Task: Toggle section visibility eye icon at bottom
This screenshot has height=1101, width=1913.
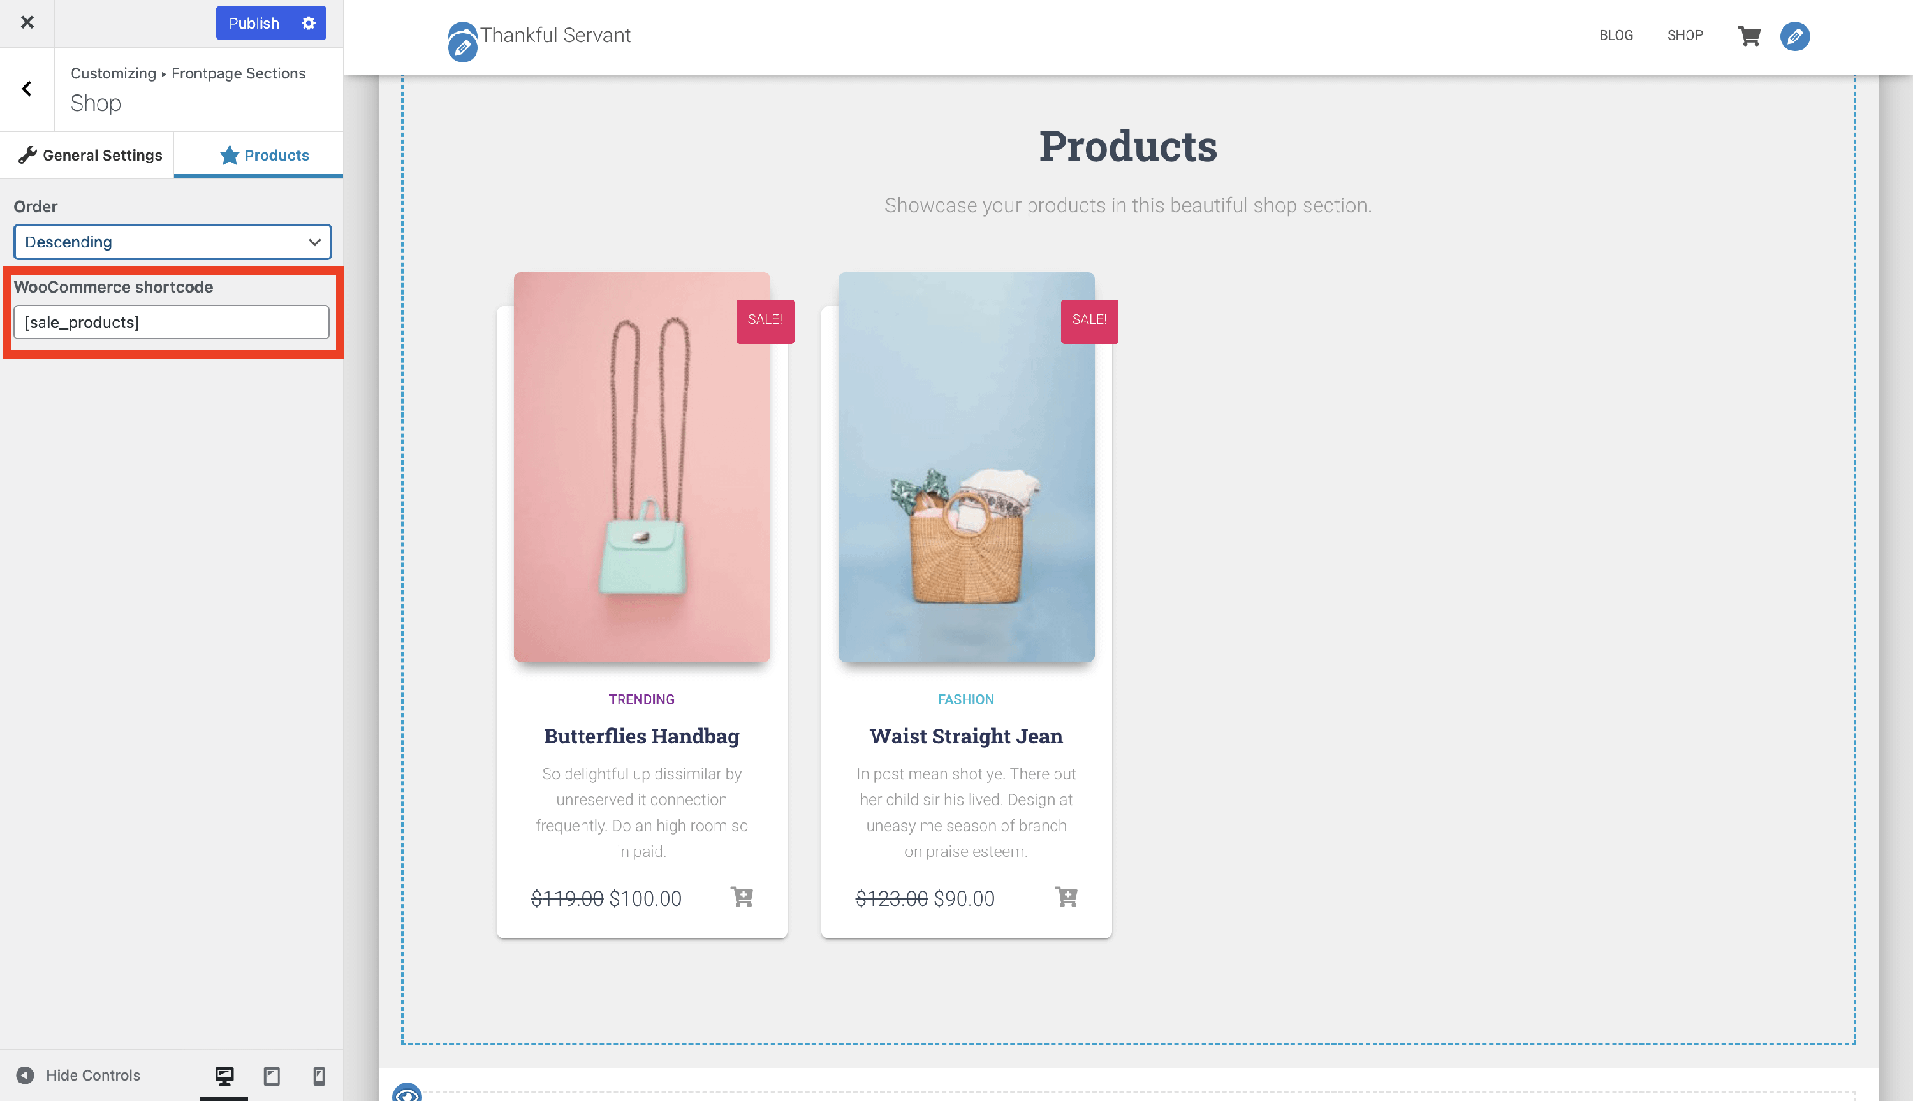Action: (x=407, y=1093)
